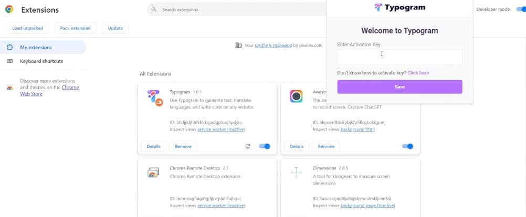Open Typogram's Details page
Viewport: 526px width, 217px height.
click(x=153, y=146)
